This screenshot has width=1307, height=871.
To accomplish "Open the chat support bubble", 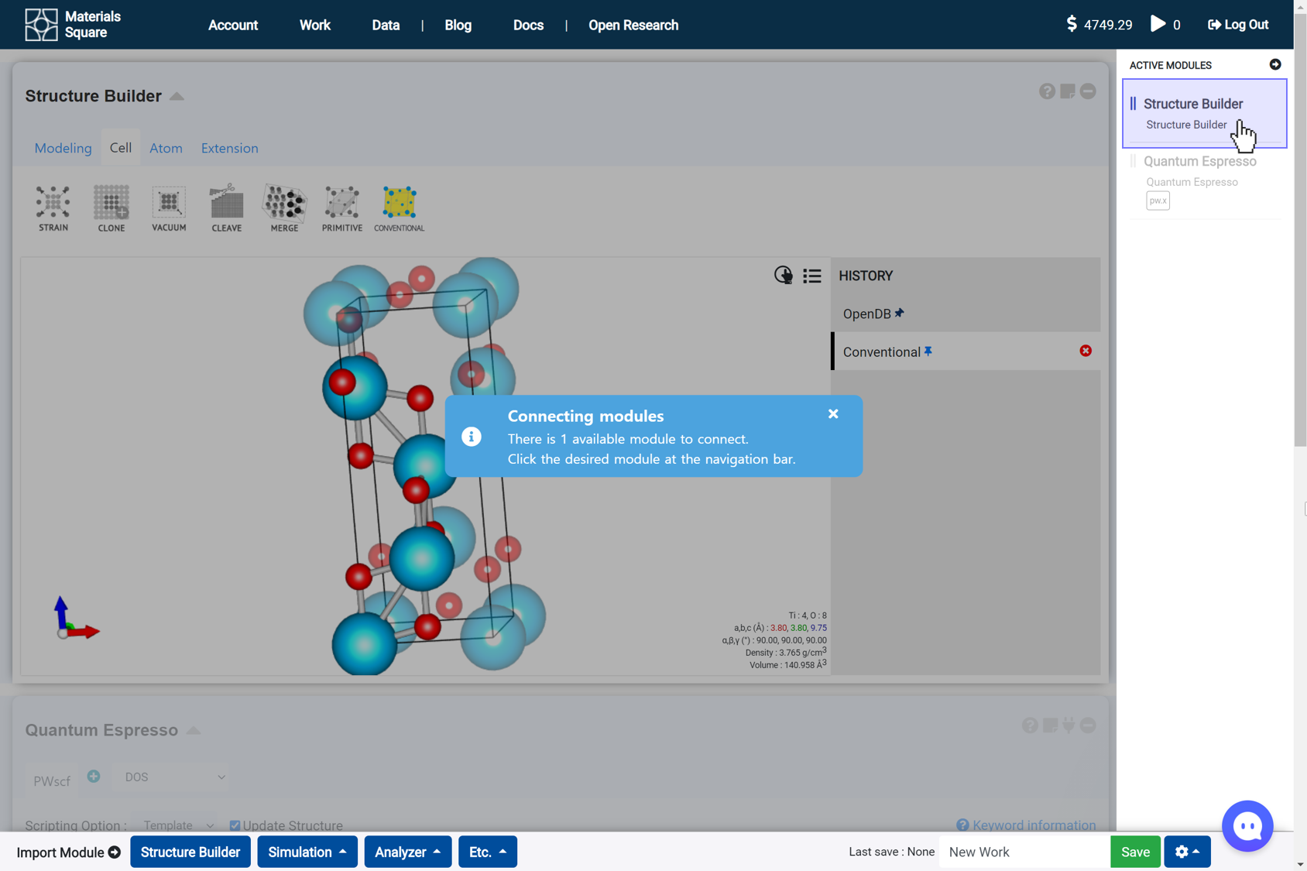I will [x=1247, y=825].
